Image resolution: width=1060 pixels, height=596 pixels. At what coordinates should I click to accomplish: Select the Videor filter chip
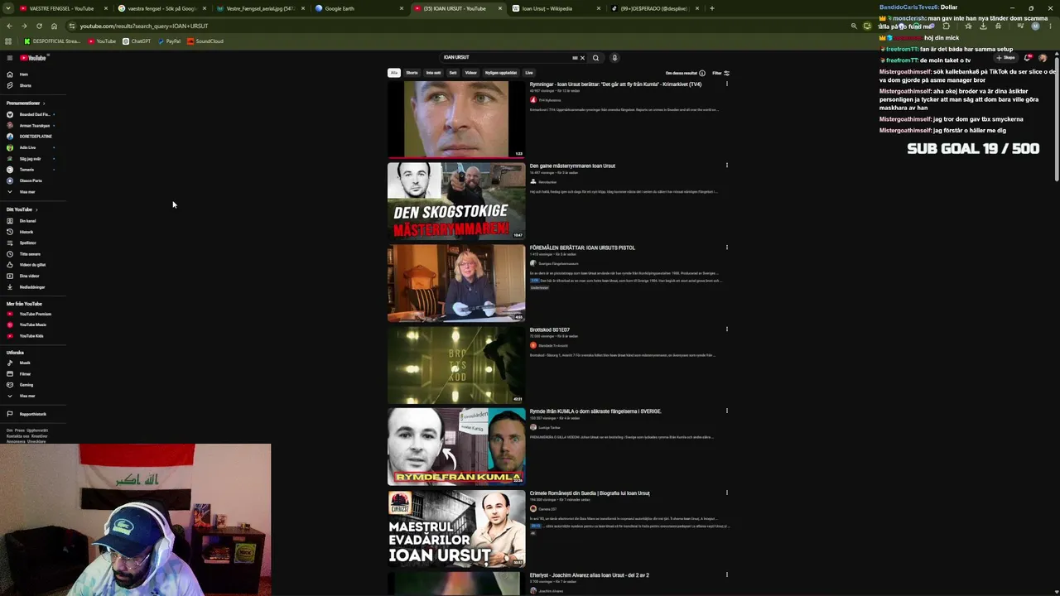(470, 73)
